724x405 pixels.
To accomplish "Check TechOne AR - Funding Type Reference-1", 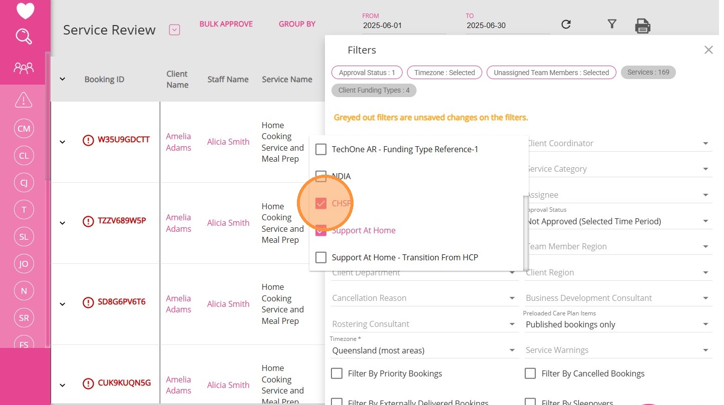I will coord(321,149).
